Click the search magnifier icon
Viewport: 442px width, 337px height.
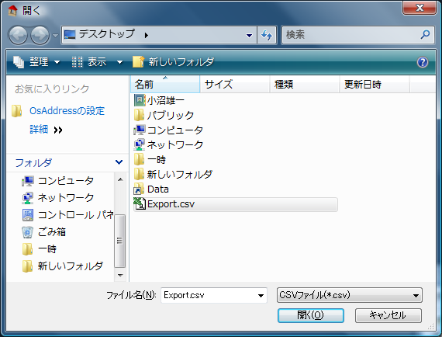[425, 34]
